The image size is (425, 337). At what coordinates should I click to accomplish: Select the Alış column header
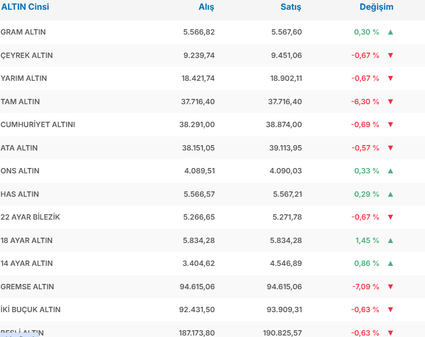pos(206,7)
